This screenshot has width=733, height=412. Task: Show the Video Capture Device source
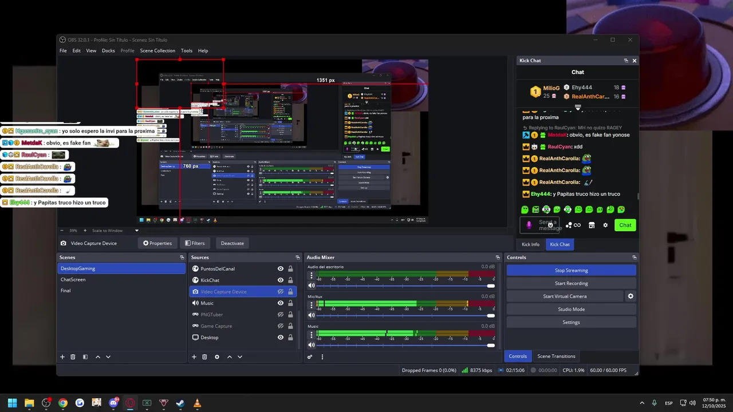click(281, 292)
